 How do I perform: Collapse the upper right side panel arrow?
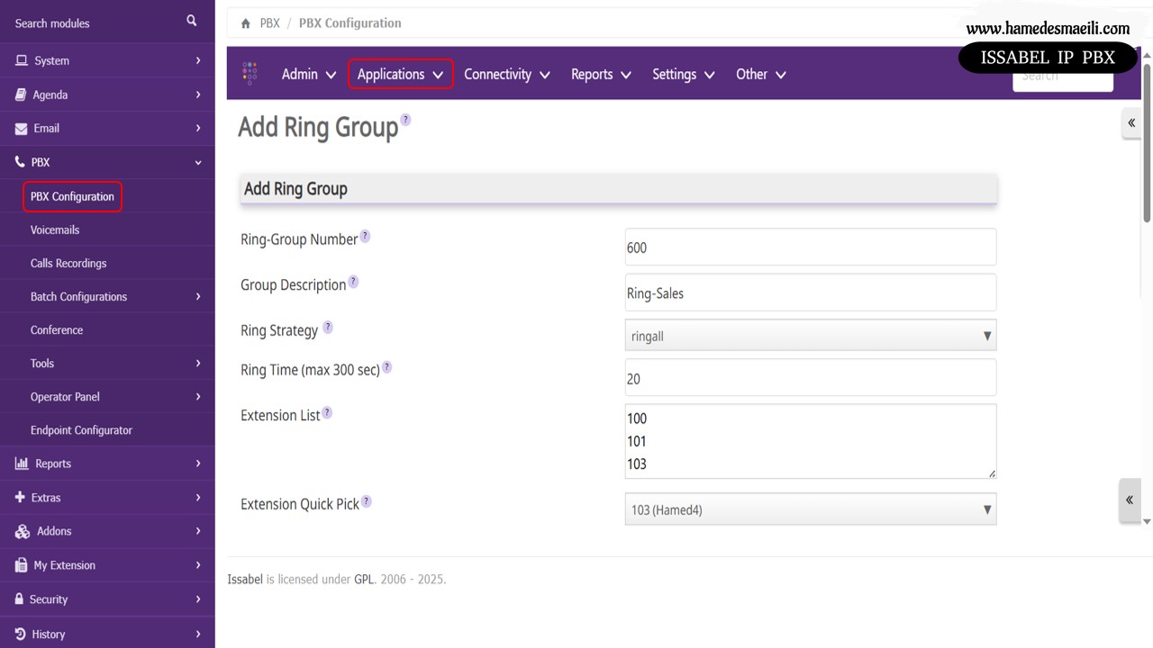(x=1131, y=123)
